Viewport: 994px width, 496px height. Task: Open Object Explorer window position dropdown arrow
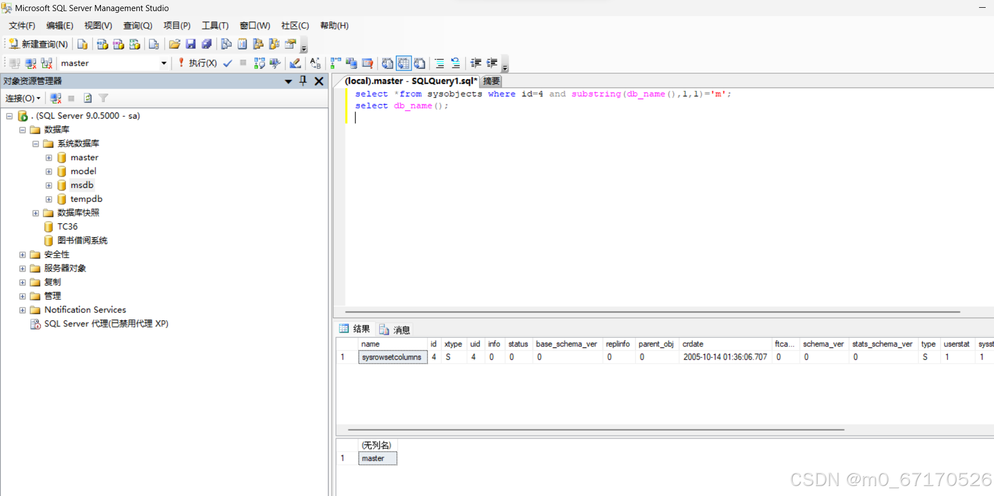pos(288,81)
